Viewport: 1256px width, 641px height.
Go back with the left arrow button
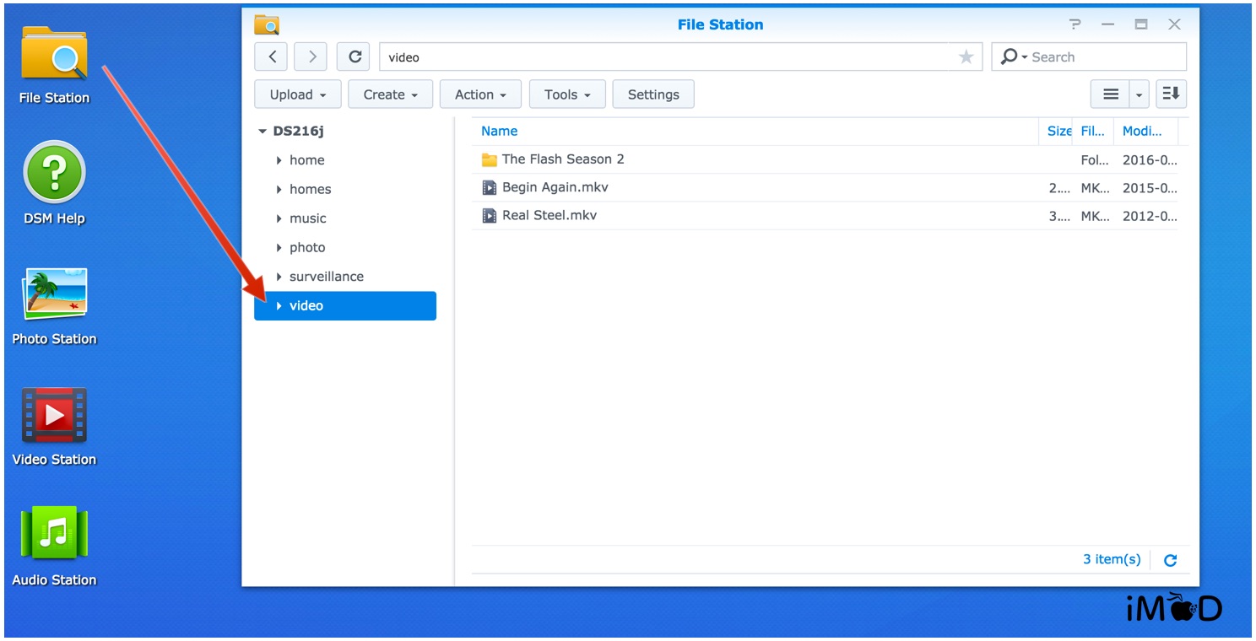point(272,57)
